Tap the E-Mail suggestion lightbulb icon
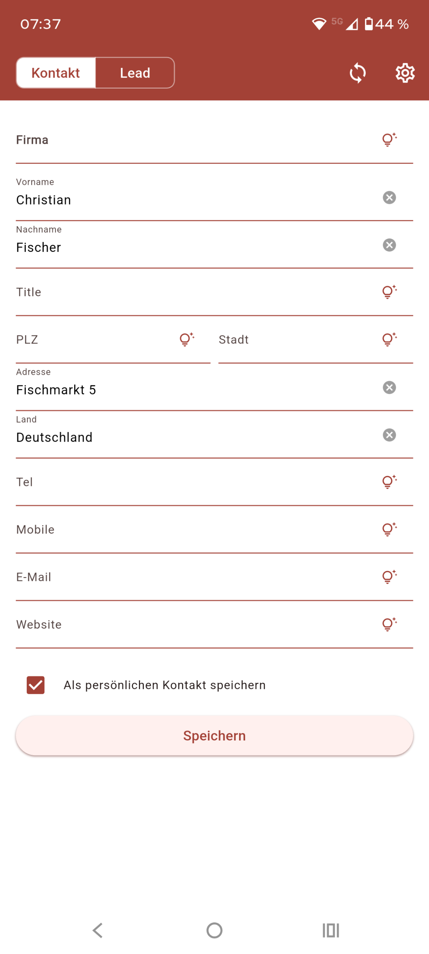 (x=389, y=577)
